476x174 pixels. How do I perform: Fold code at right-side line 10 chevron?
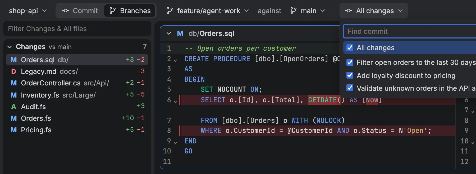(473, 143)
